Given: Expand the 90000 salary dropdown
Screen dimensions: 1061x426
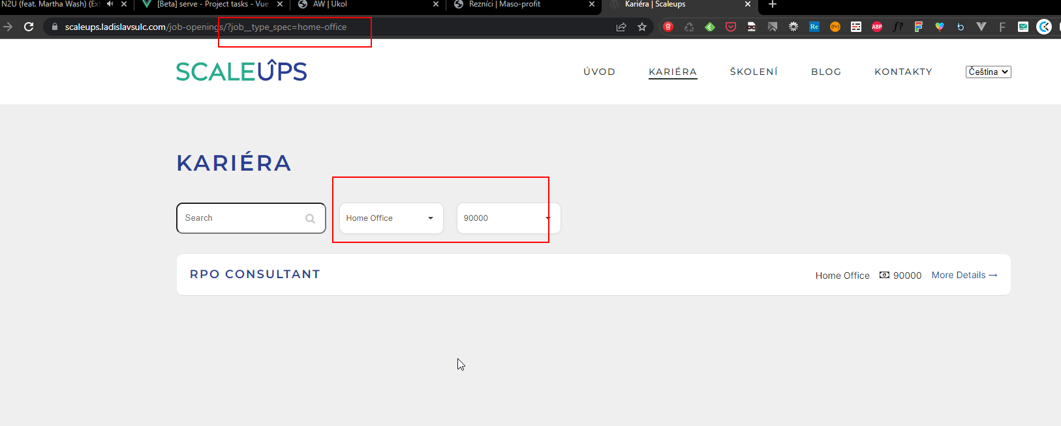Looking at the screenshot, I should (x=508, y=218).
